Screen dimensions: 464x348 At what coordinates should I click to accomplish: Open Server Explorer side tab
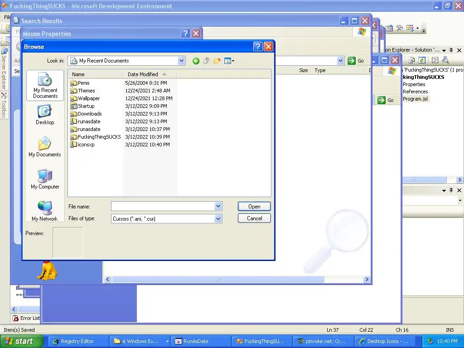click(x=4, y=68)
